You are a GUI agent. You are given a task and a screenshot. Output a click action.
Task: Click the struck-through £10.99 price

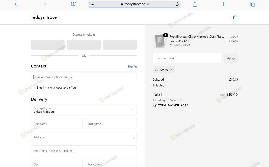234,37
